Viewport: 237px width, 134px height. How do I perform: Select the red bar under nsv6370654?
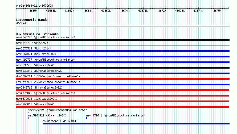122,101
